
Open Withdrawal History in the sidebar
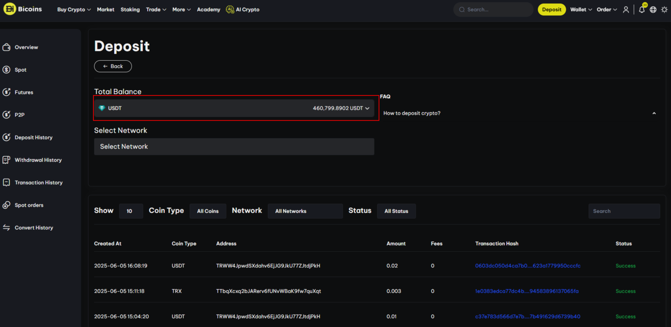pyautogui.click(x=38, y=160)
